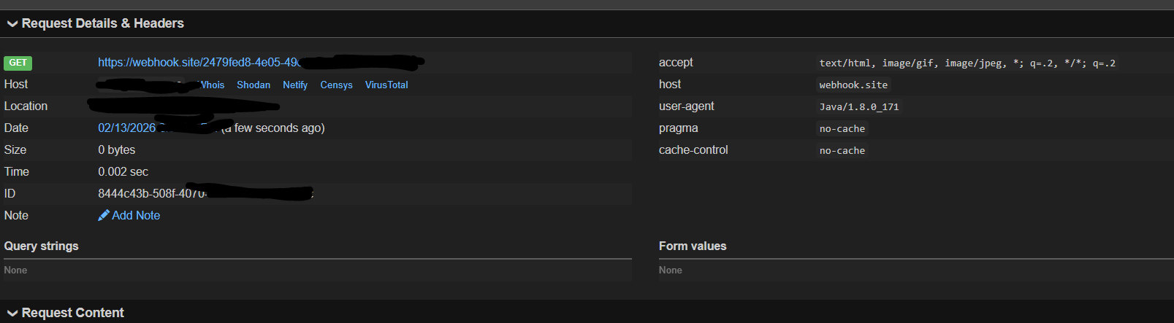The image size is (1174, 323).
Task: Open the Whois lookup link
Action: (x=212, y=85)
